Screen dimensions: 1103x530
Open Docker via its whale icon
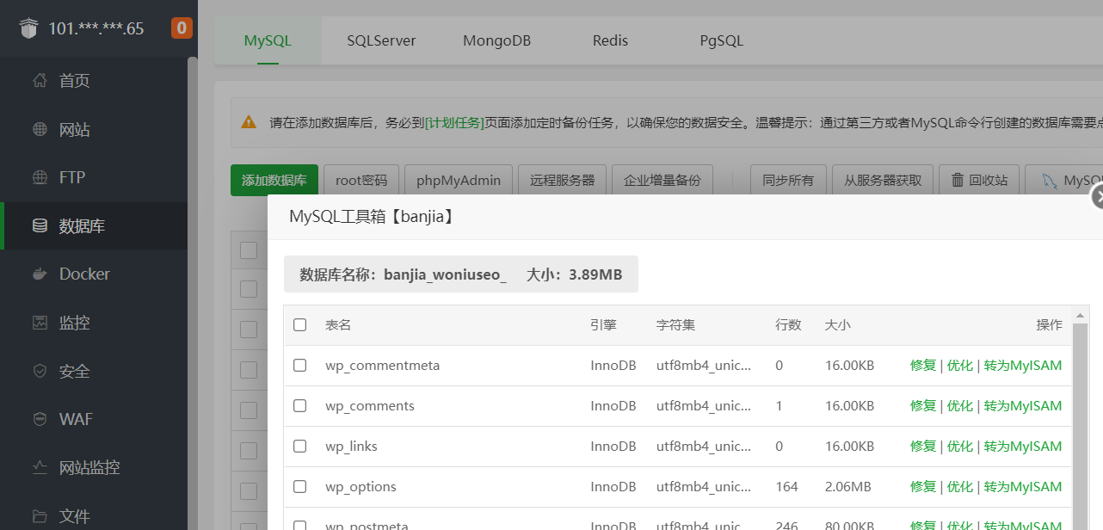pos(40,274)
